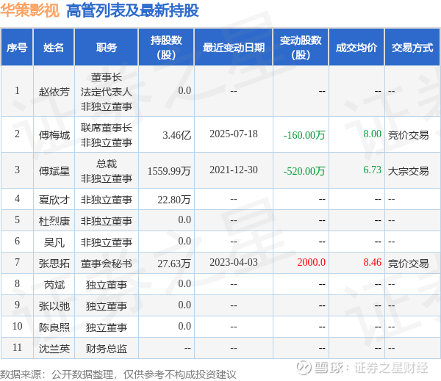
Task: Click the 法定代表人 position text
Action: 107,92
